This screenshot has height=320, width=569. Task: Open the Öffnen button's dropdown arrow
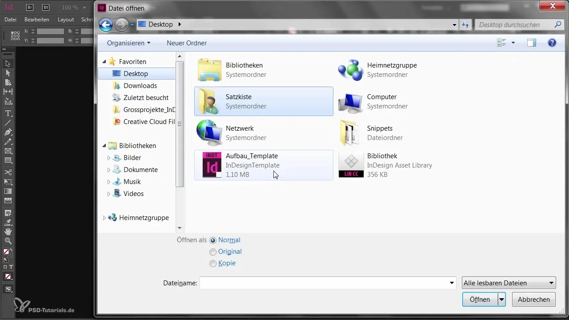(x=502, y=300)
